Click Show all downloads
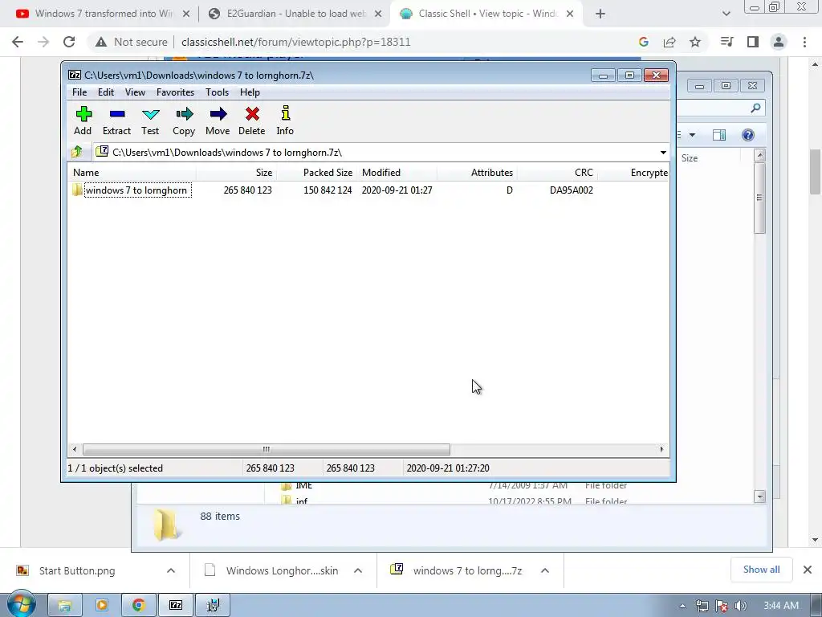822x617 pixels. 761,570
